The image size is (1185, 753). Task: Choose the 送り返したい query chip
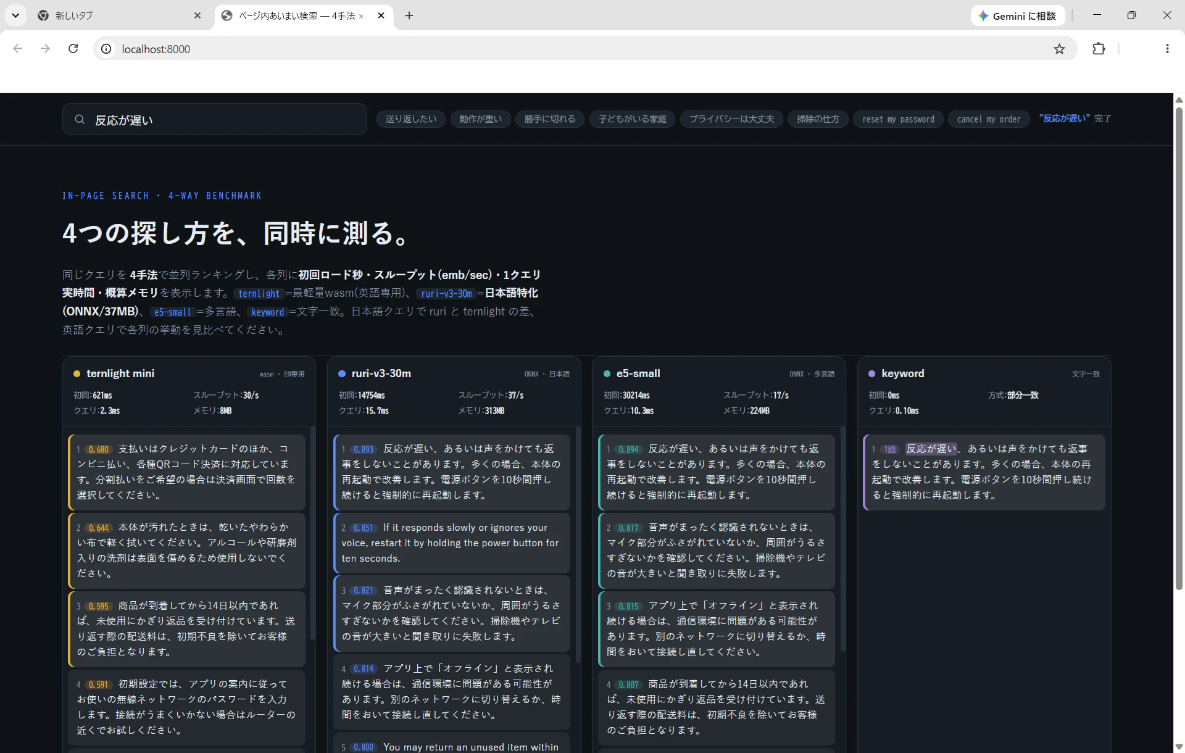tap(411, 119)
